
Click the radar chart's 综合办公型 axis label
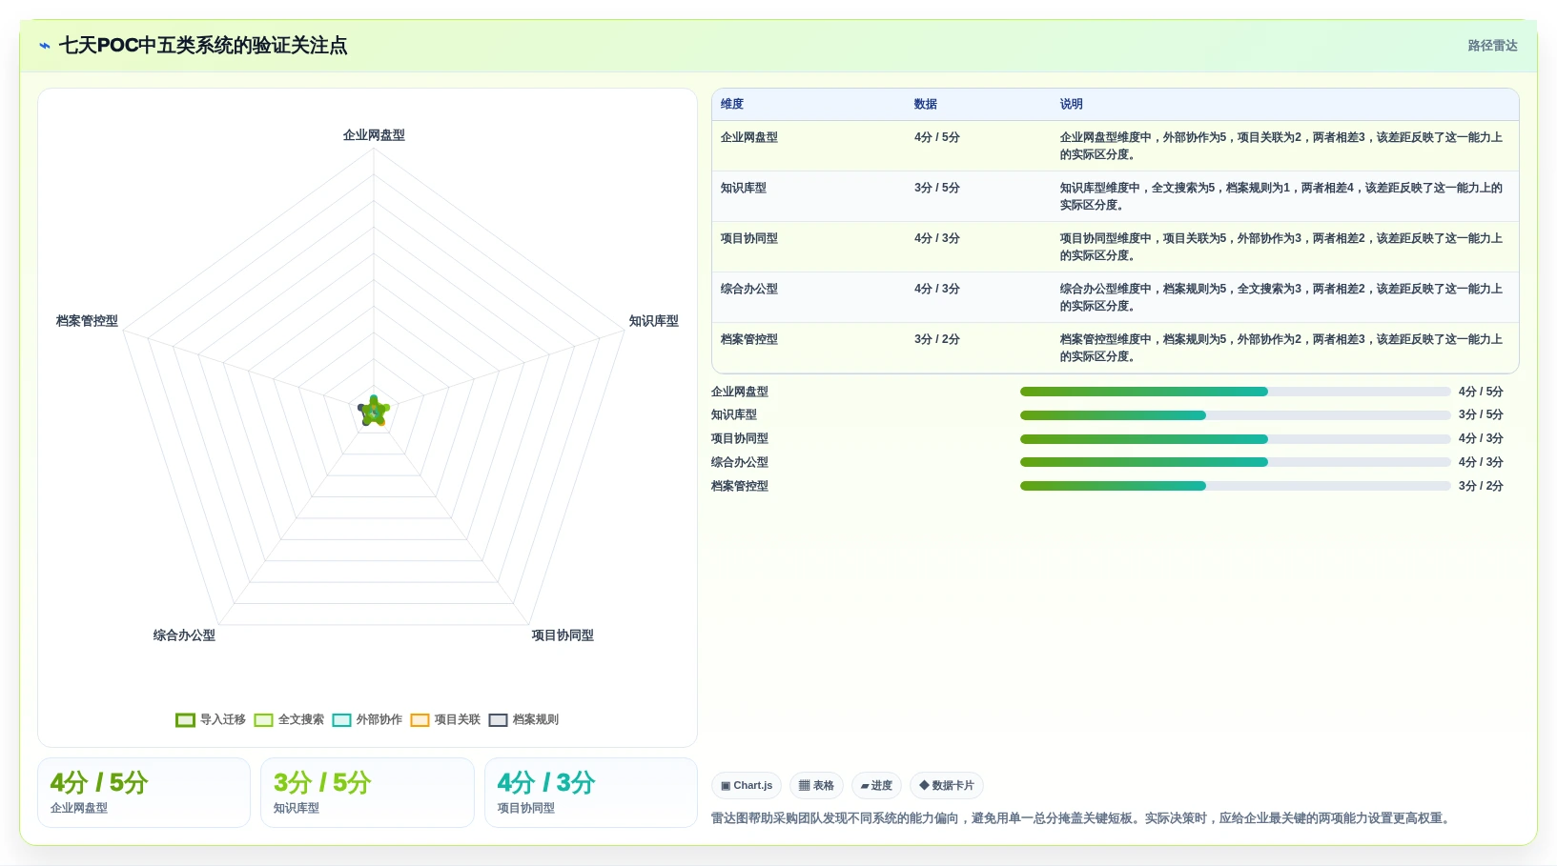click(184, 635)
